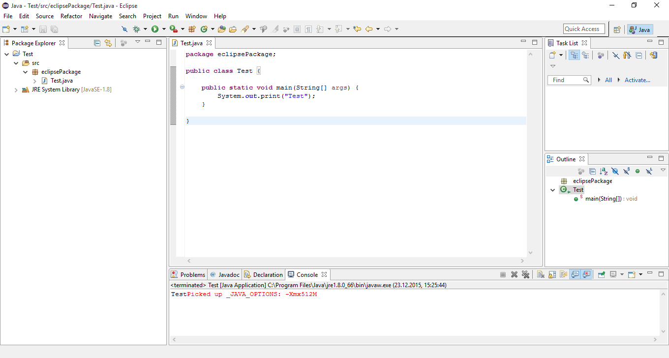Open the New wizard dropdown arrow
The image size is (669, 358).
15,29
